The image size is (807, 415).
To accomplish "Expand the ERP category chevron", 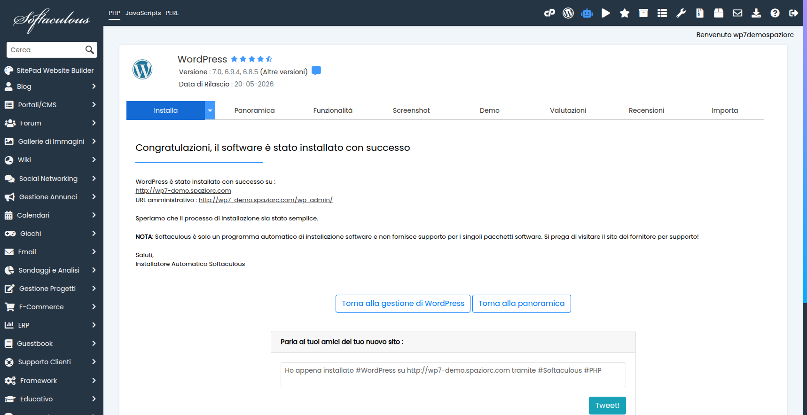I will point(94,325).
